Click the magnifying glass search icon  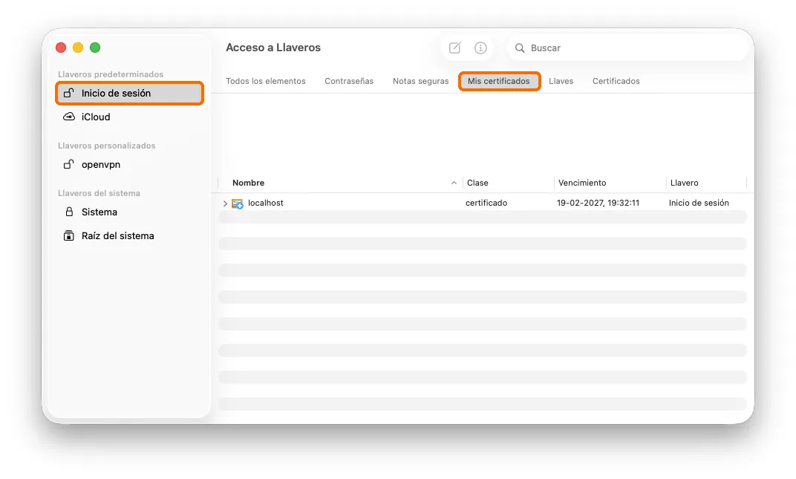[520, 48]
